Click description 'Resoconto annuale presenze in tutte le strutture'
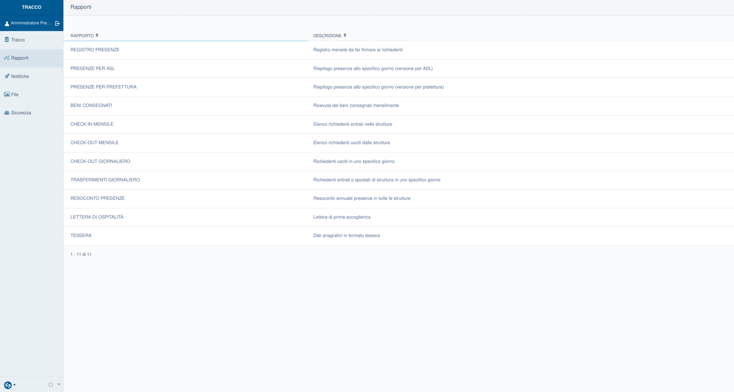The image size is (734, 392). click(x=362, y=198)
